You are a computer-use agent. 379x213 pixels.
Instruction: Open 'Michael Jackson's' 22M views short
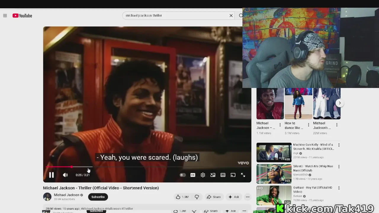click(327, 104)
